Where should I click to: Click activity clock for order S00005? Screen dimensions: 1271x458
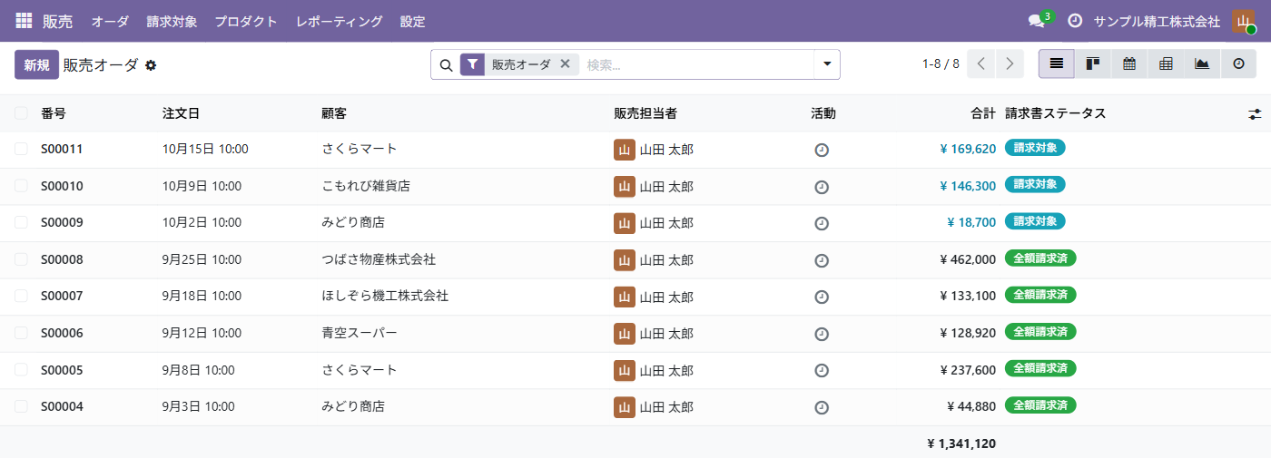pos(822,370)
